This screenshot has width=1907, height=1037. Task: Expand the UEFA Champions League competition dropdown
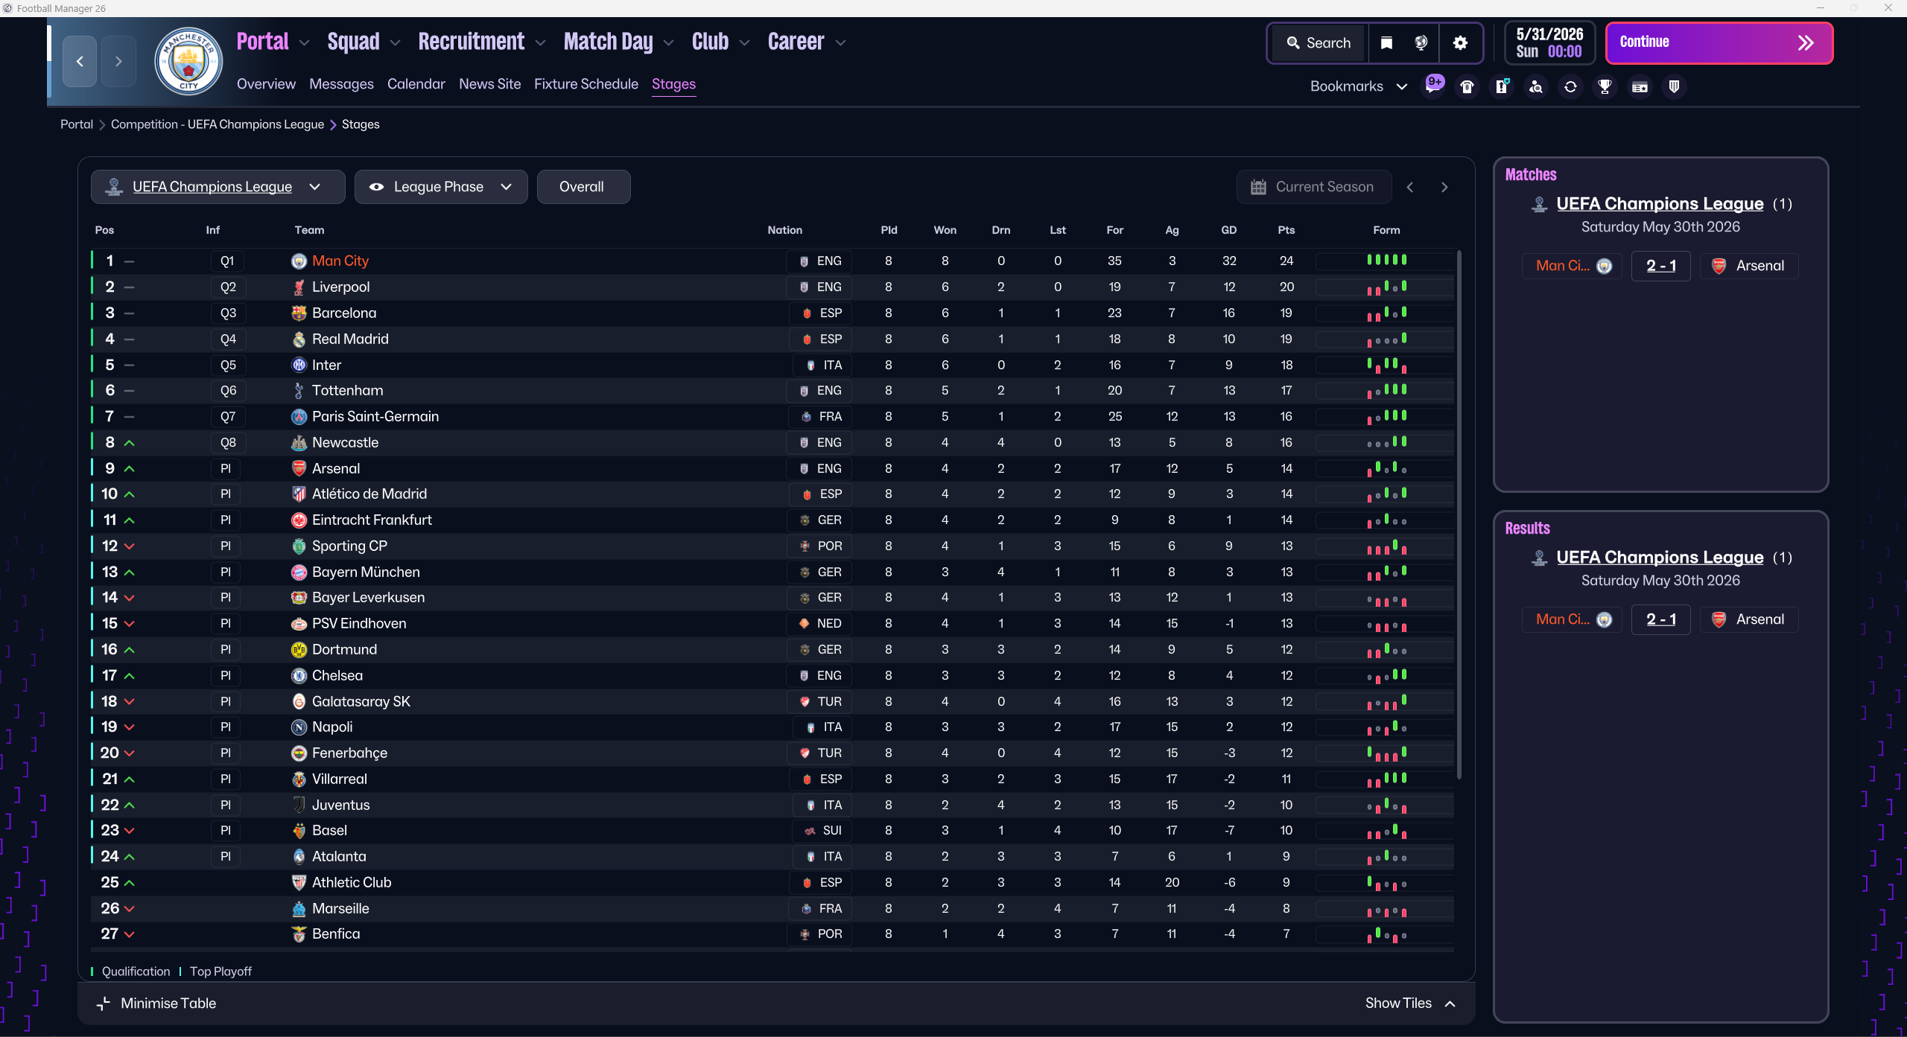pyautogui.click(x=315, y=187)
